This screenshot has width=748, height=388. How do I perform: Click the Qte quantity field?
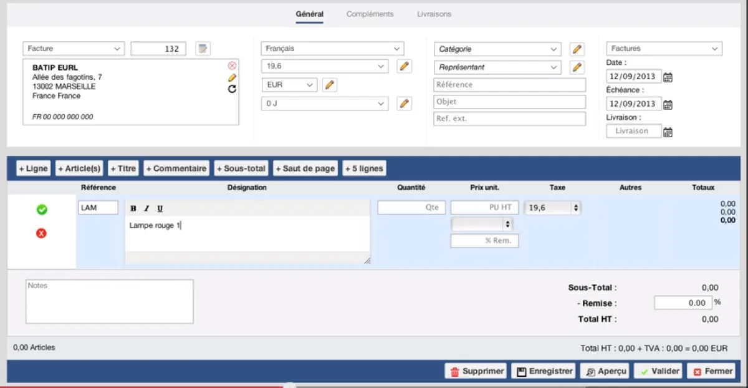411,208
